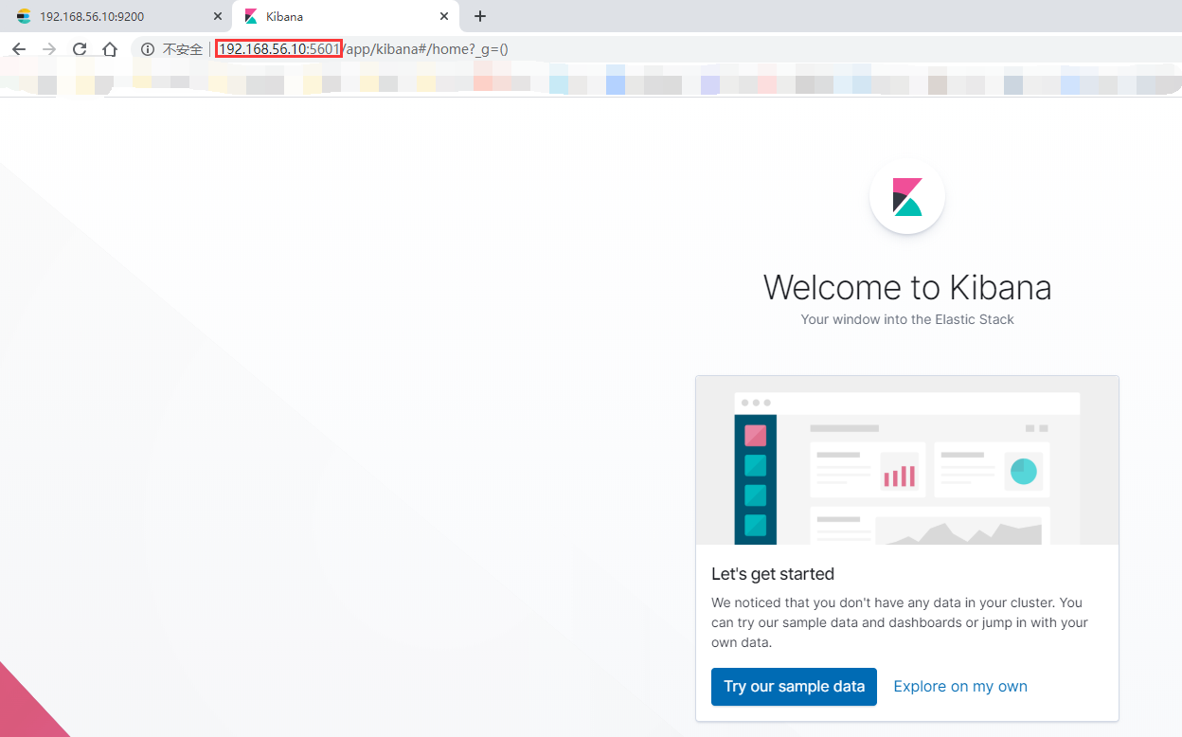Open the browser home page icon
The image size is (1182, 737).
click(x=110, y=49)
